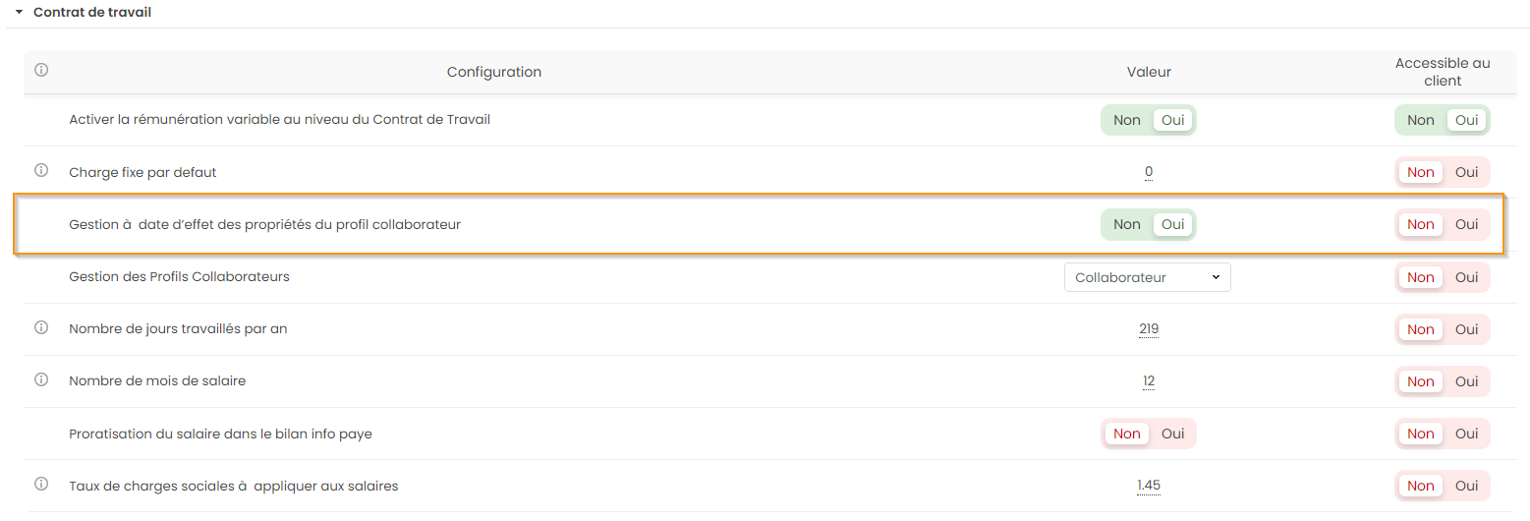
Task: Collapse the Contrat de travail section
Action: pos(19,13)
